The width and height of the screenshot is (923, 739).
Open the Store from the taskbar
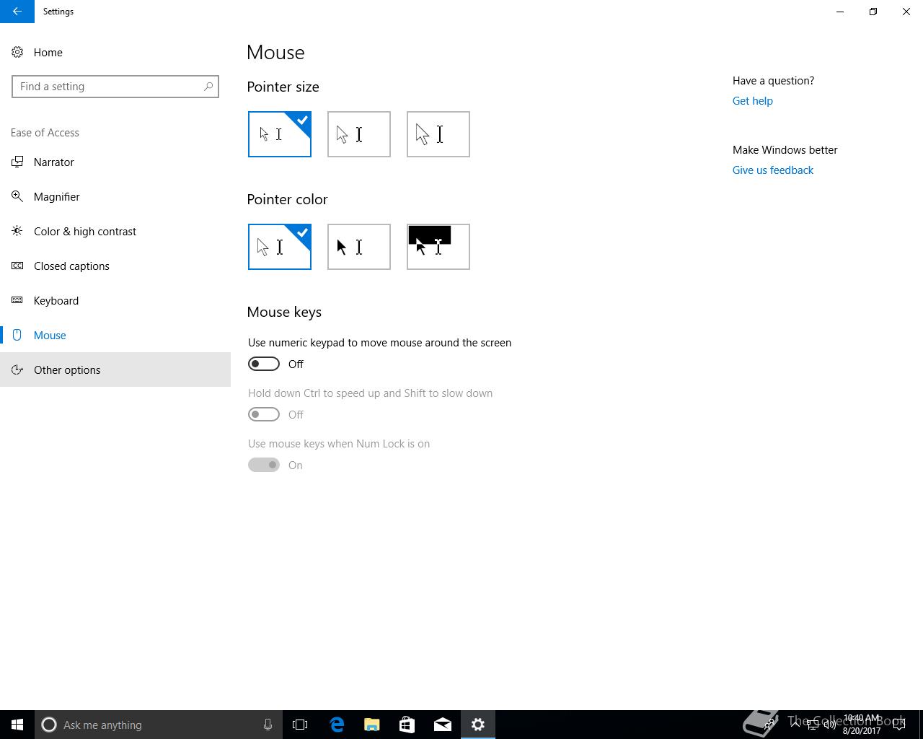pyautogui.click(x=407, y=725)
